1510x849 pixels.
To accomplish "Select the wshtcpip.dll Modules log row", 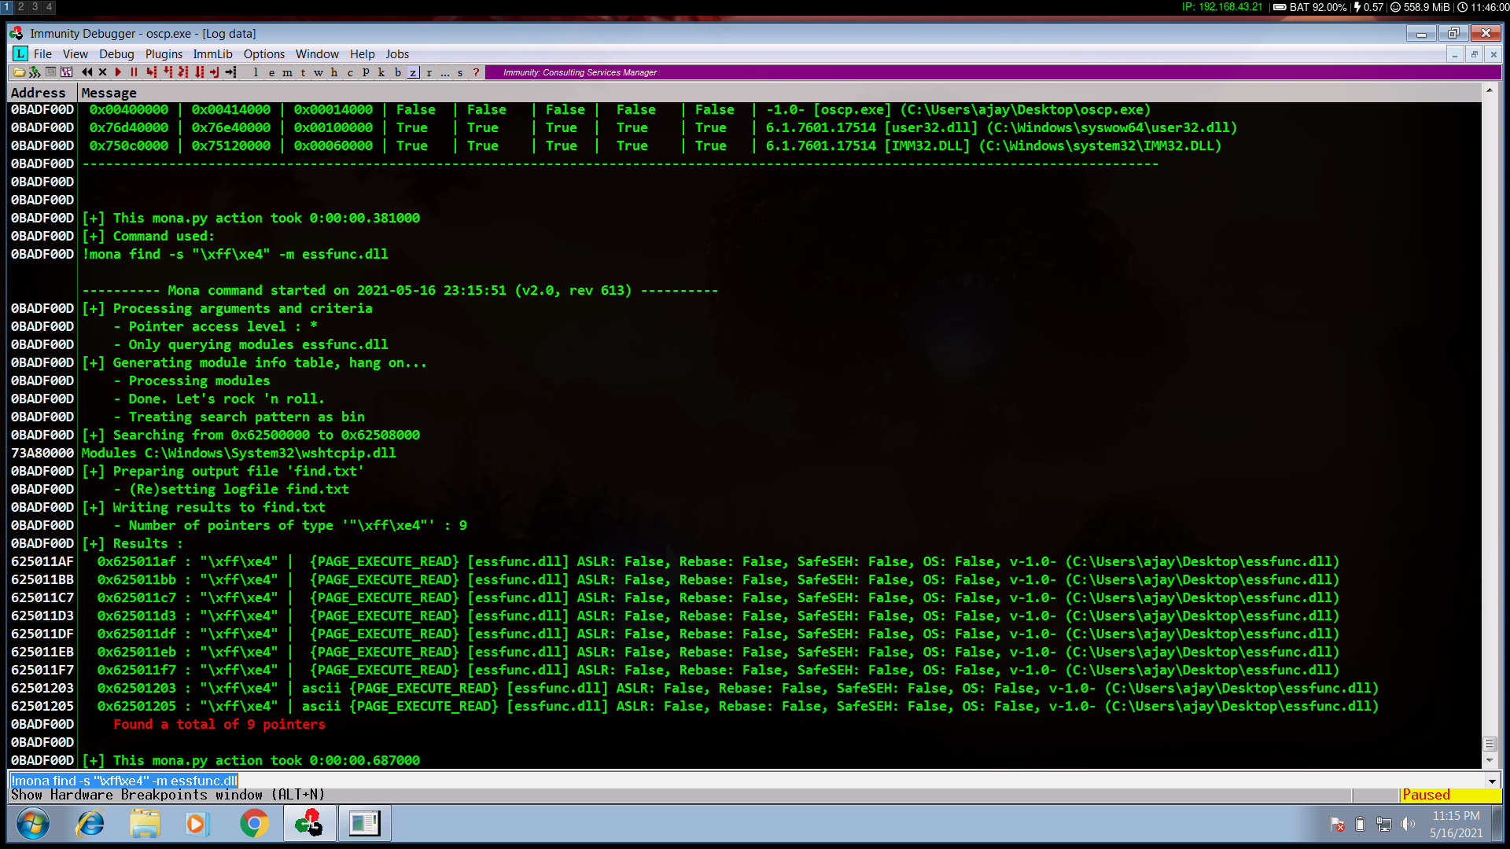I will coord(745,453).
